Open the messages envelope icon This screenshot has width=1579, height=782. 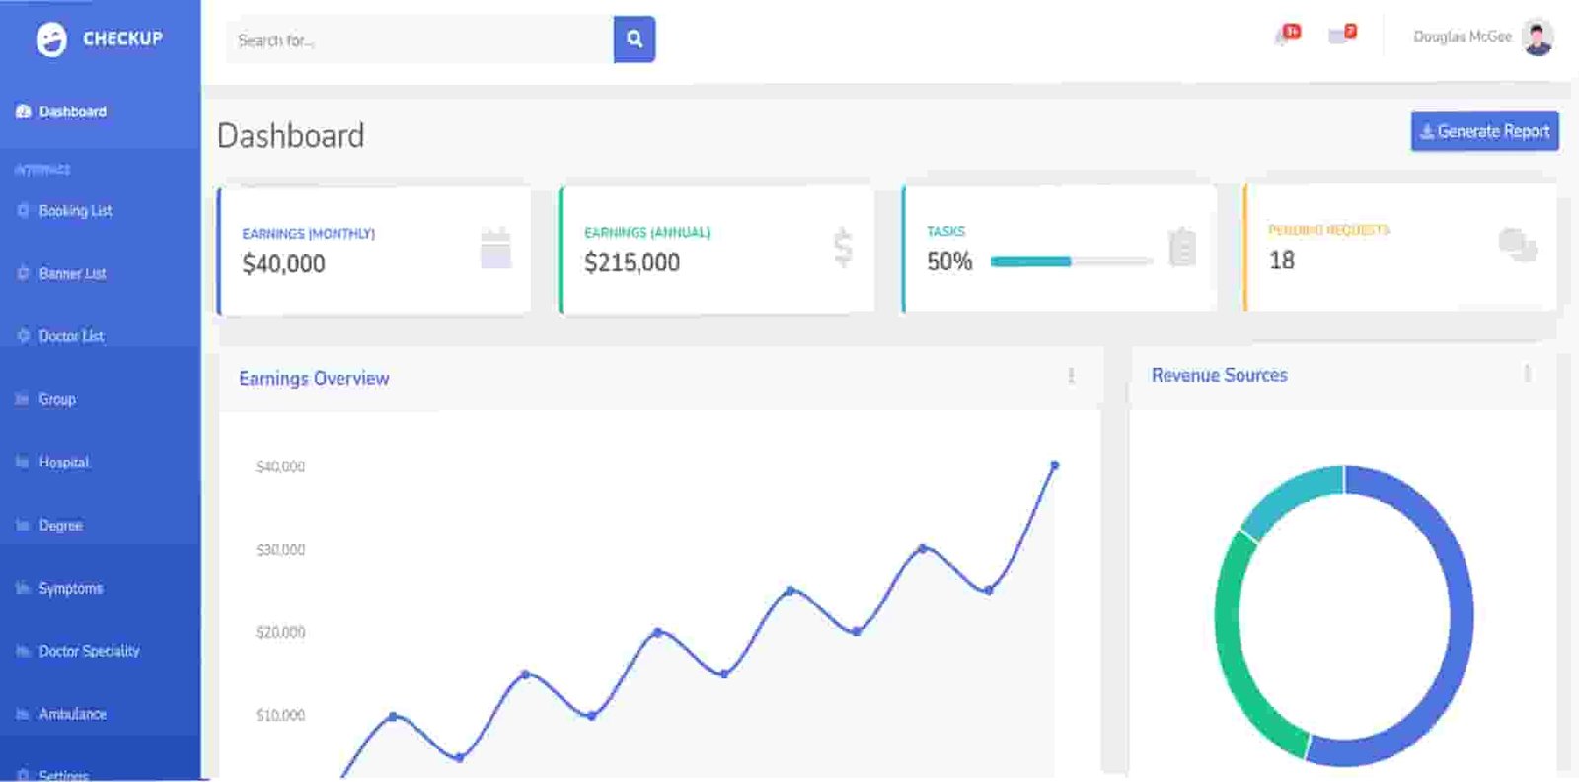pos(1340,36)
